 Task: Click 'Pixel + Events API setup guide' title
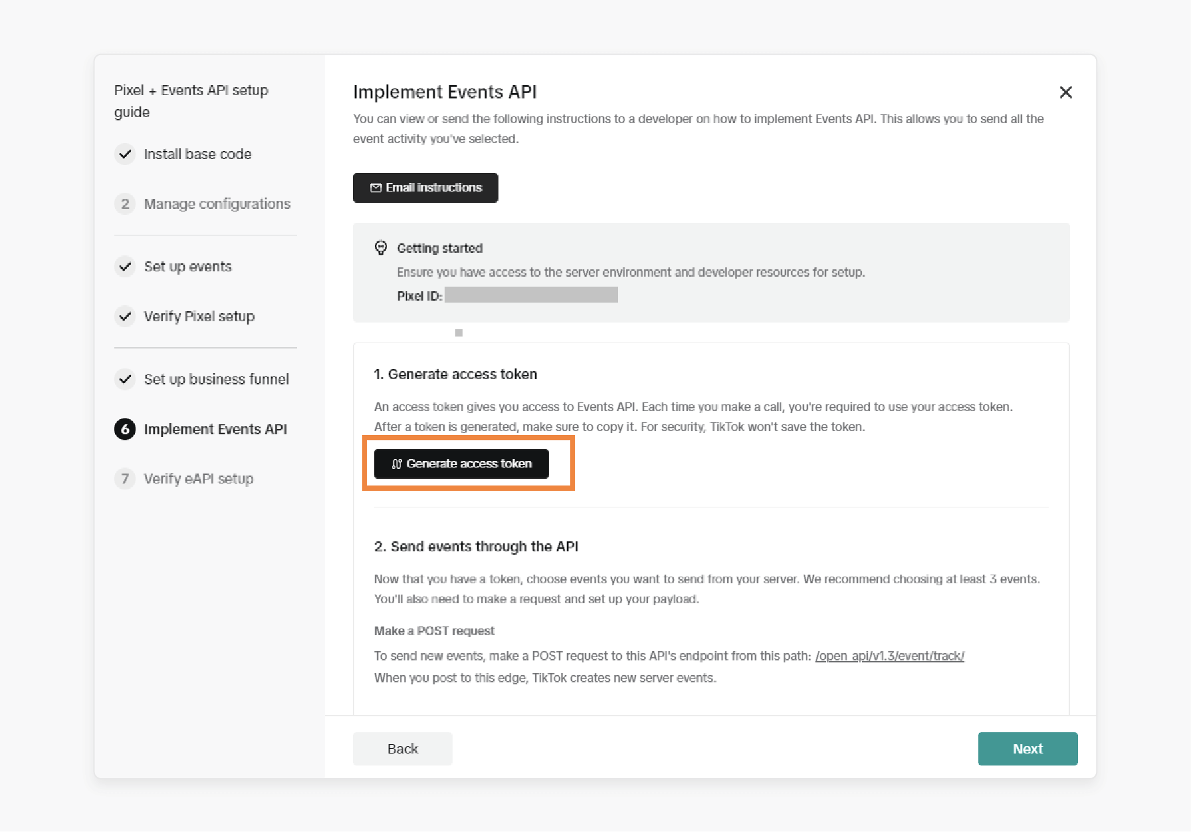point(191,101)
